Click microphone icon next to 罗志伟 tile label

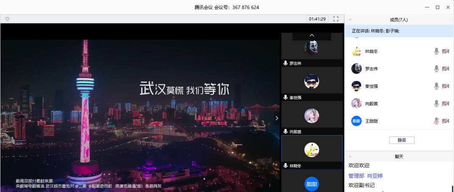click(x=285, y=63)
